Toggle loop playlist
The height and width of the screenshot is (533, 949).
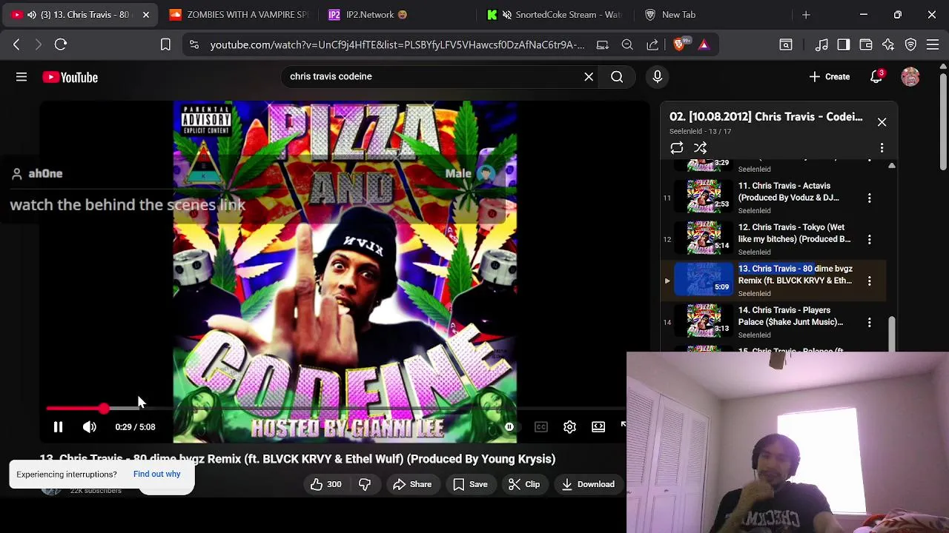[677, 148]
